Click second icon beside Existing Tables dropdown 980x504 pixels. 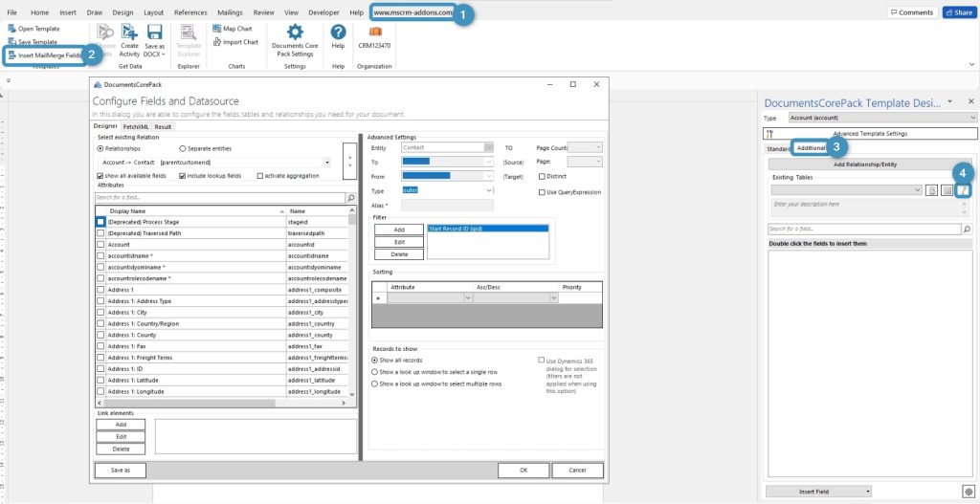tap(947, 190)
